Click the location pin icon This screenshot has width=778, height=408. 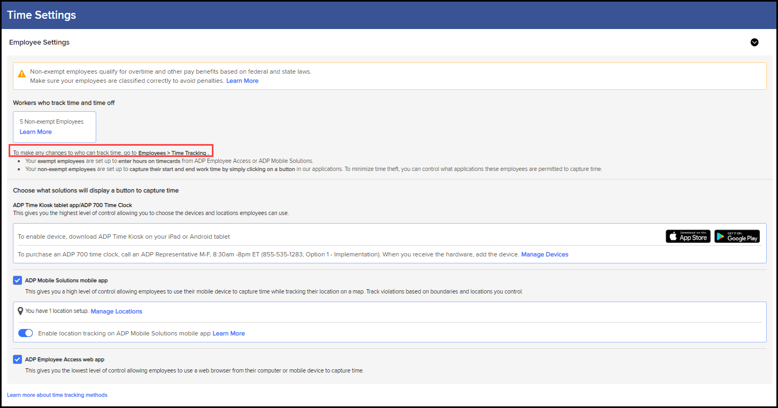point(20,311)
